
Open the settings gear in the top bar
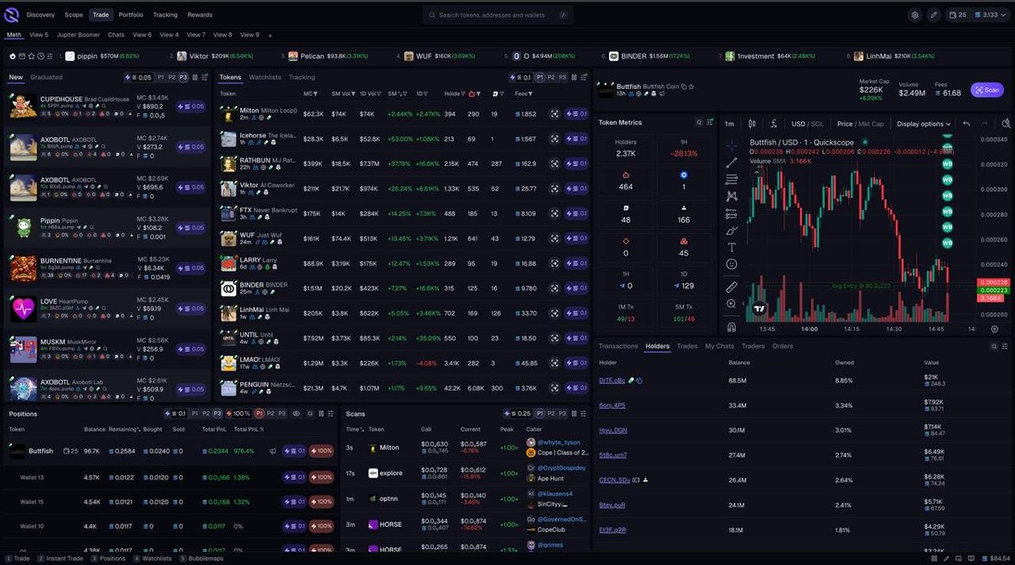(914, 14)
